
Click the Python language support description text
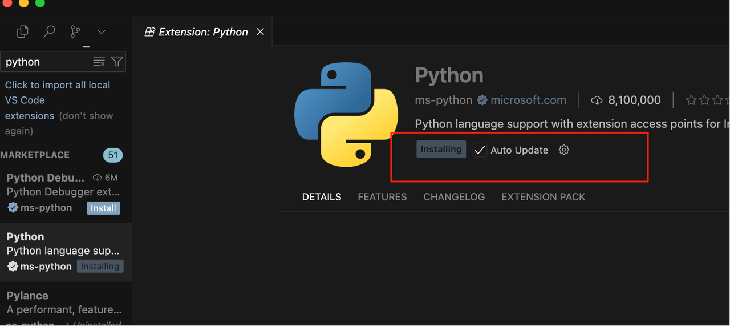[x=572, y=124]
